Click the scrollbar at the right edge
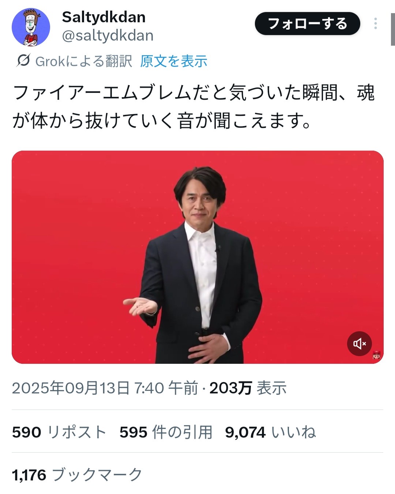This screenshot has width=395, height=494. [393, 29]
